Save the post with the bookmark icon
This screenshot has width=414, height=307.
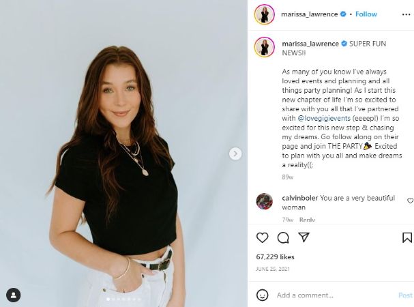407,237
